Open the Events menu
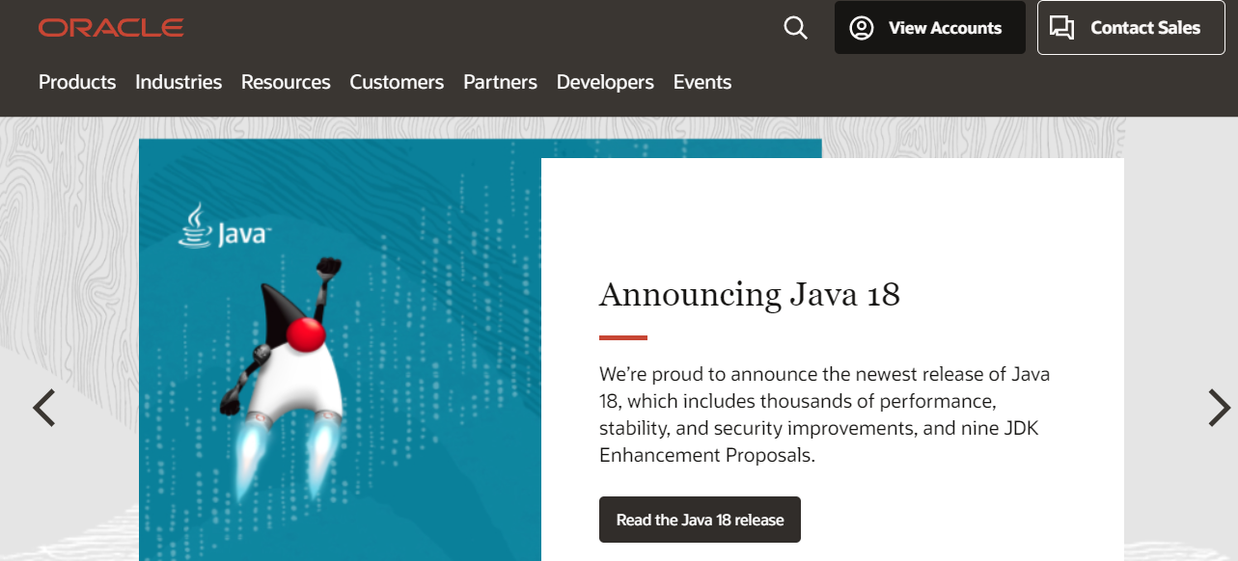This screenshot has height=561, width=1238. click(702, 82)
